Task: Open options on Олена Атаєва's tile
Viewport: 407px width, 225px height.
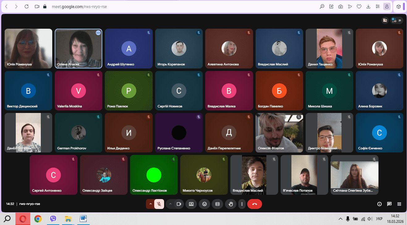Action: coord(98,33)
